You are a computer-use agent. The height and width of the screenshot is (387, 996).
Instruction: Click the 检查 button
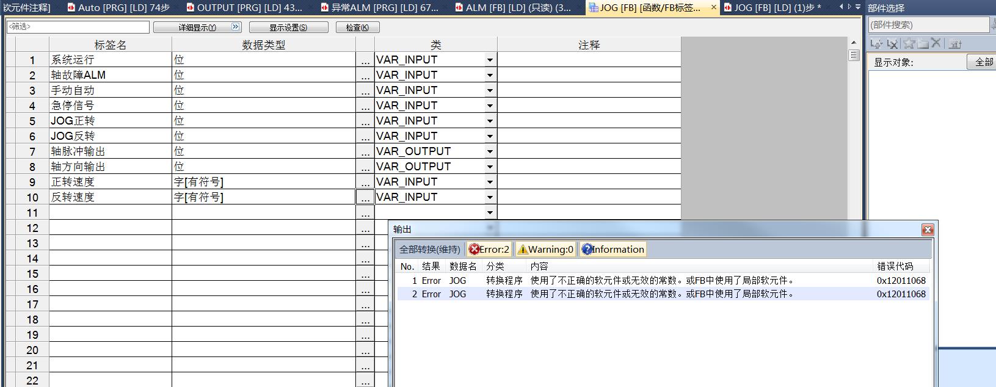[357, 27]
